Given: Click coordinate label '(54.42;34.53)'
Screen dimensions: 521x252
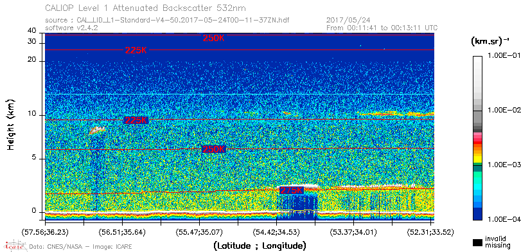Looking at the screenshot, I should click(276, 231).
